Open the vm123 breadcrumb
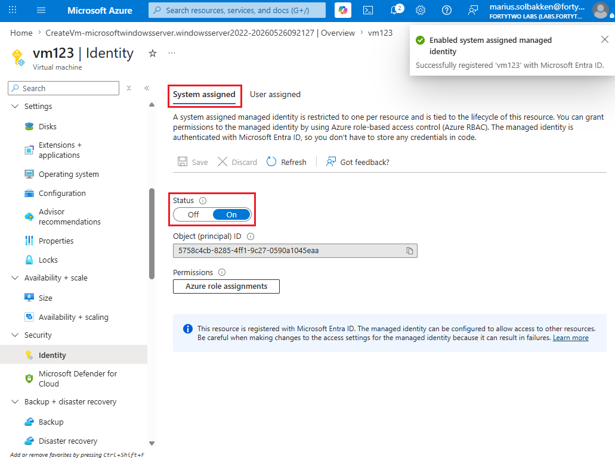Screen dimensions: 615x458 (380, 33)
